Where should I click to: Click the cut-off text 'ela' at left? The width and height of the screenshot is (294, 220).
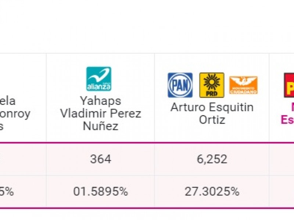8,101
